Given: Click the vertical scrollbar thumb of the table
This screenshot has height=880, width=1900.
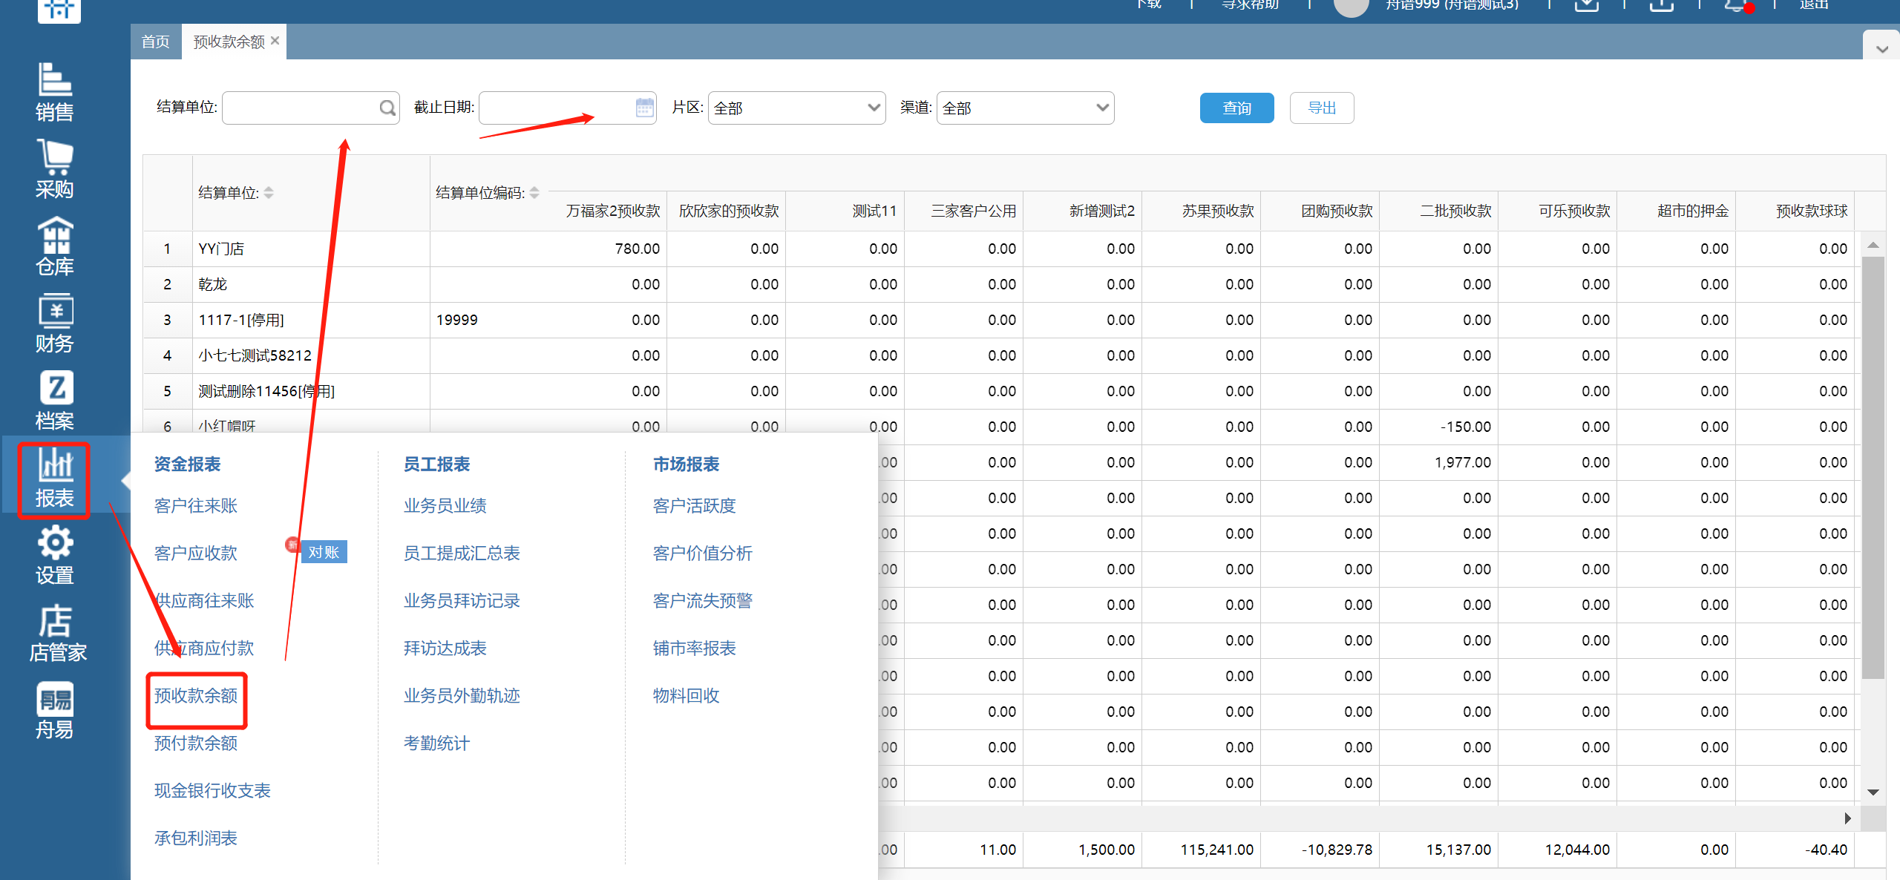Looking at the screenshot, I should coord(1873,467).
